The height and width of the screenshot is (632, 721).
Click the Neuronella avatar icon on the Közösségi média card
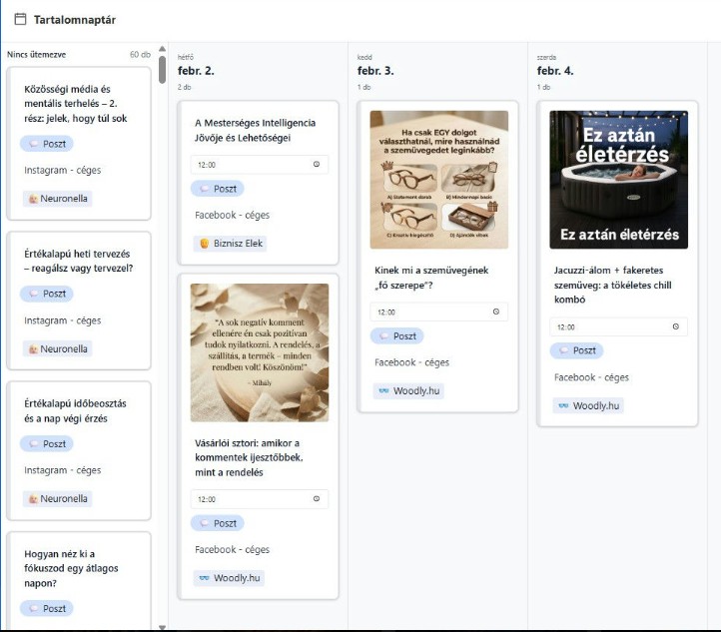(33, 199)
